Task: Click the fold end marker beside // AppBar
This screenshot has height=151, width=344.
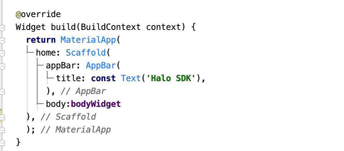Action: pos(2,91)
